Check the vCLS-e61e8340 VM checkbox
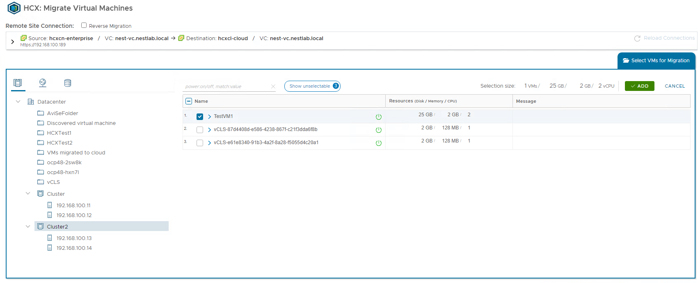 point(200,143)
